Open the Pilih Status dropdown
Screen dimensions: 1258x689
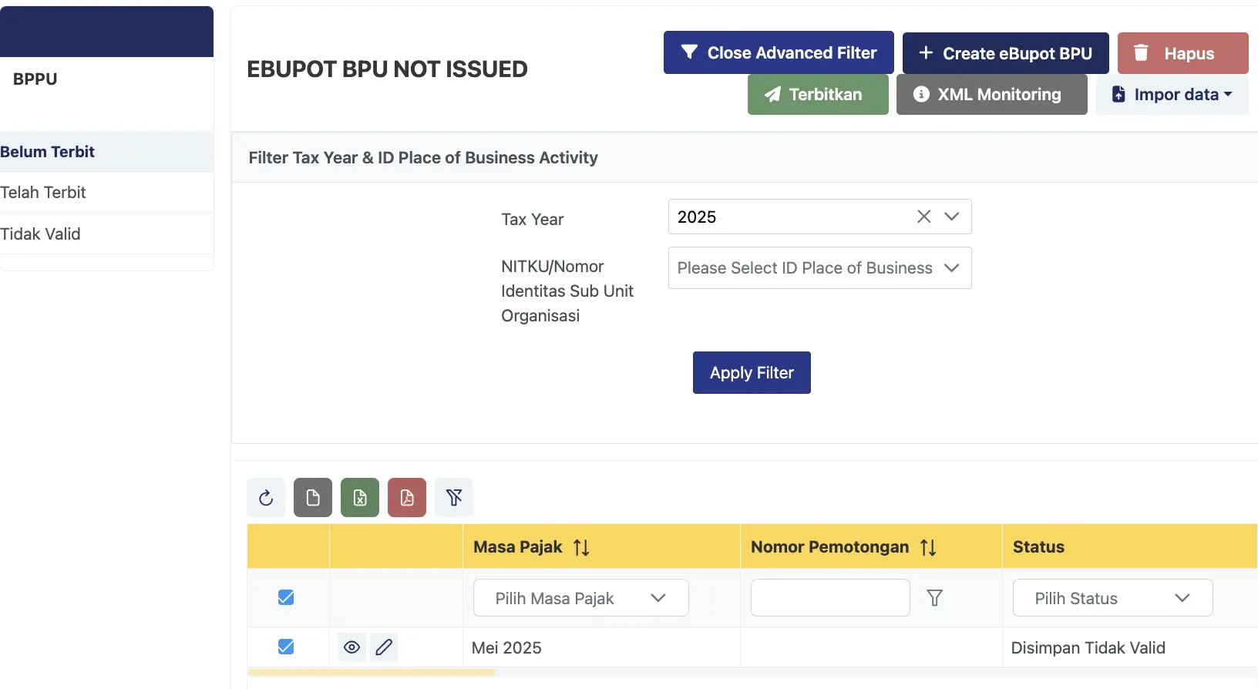click(x=1112, y=598)
